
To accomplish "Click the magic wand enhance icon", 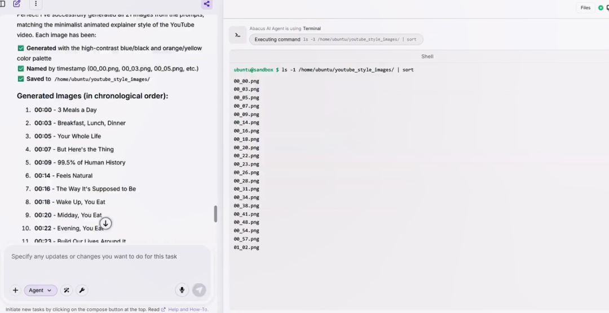I will [67, 290].
